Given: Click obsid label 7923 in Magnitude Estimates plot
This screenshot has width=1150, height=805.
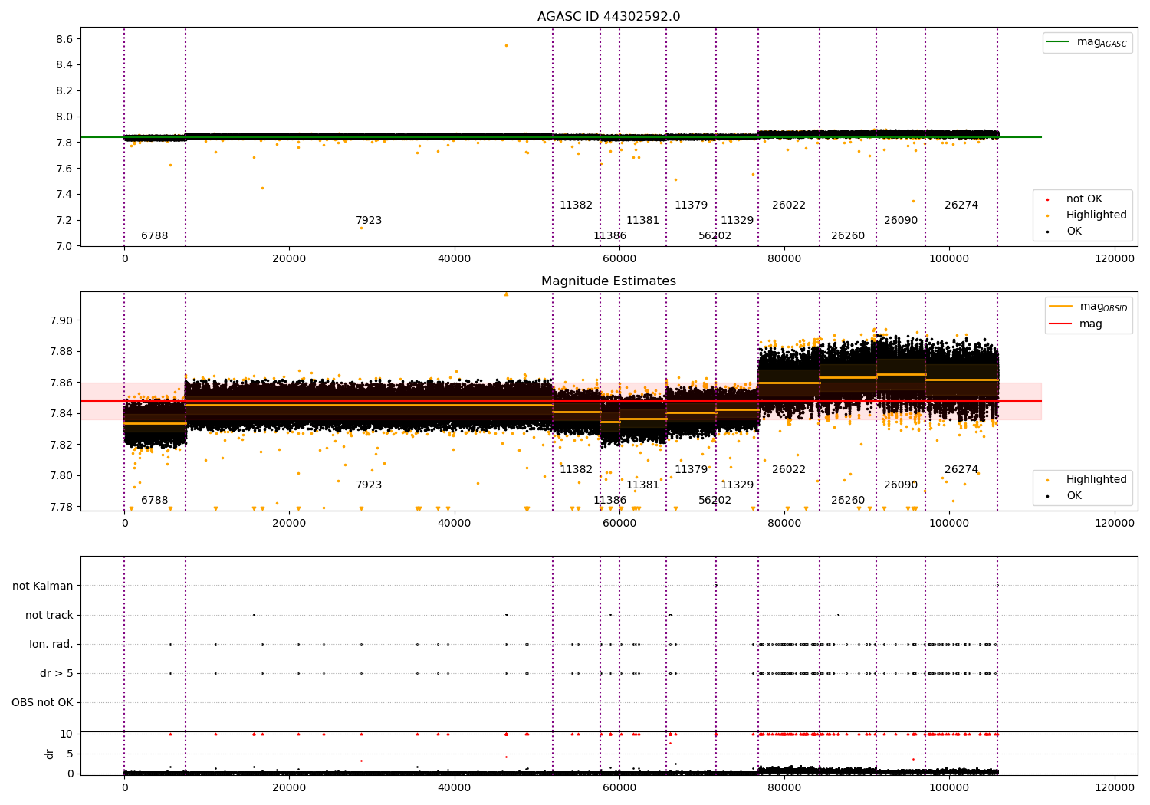Looking at the screenshot, I should [x=369, y=485].
